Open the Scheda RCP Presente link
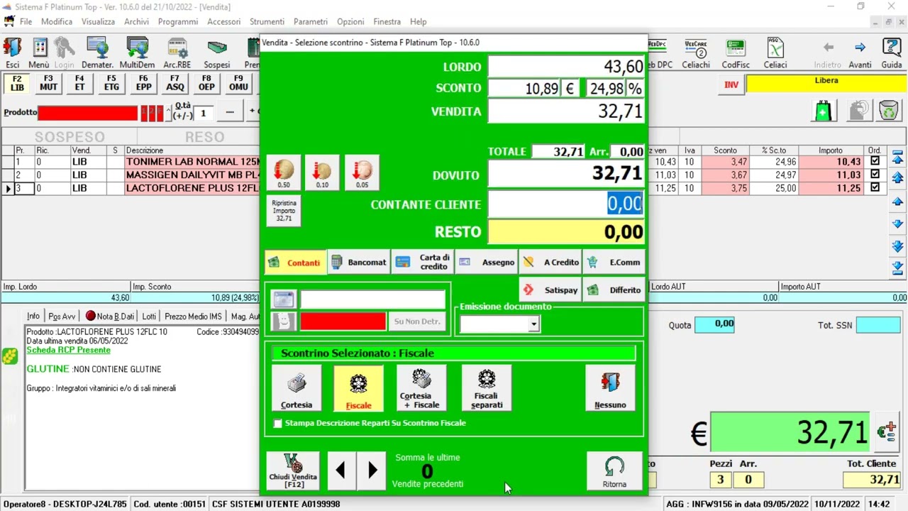 (68, 350)
